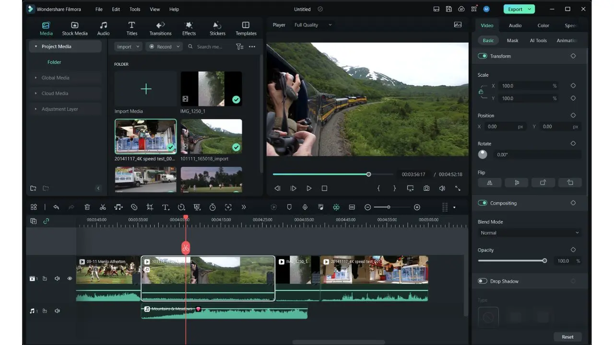Open the Record dropdown
The width and height of the screenshot is (614, 345).
[x=164, y=46]
